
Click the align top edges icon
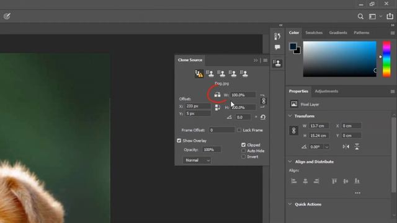point(334,181)
